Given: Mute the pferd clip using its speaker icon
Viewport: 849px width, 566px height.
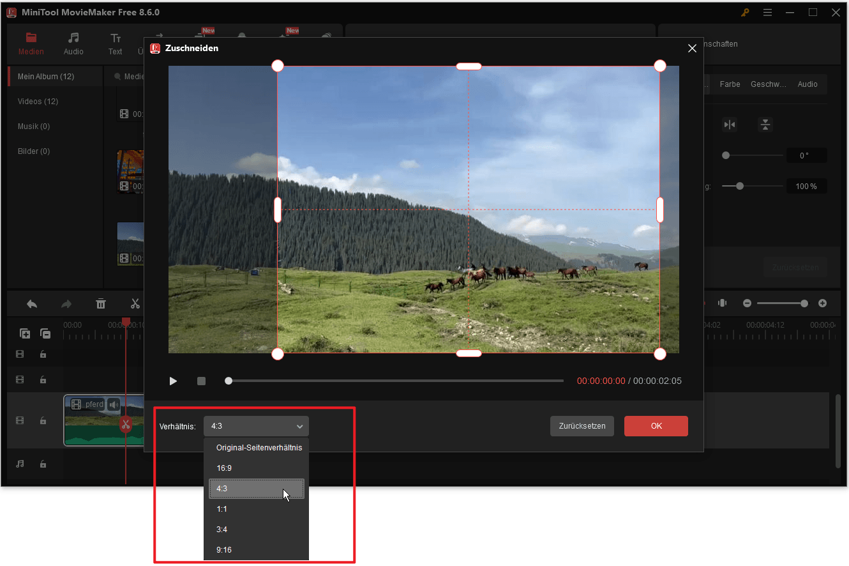Looking at the screenshot, I should coord(114,404).
